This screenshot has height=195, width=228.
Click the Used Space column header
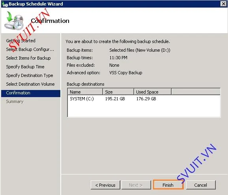pos(153,92)
